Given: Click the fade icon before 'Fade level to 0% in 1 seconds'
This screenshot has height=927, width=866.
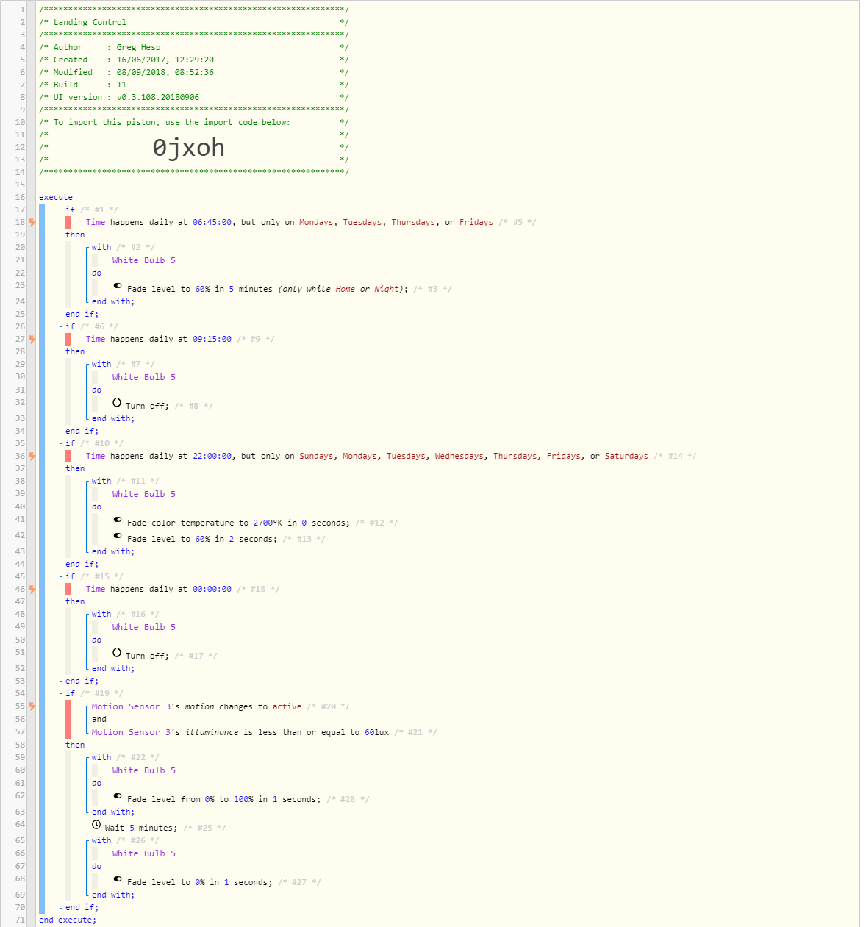Looking at the screenshot, I should 118,879.
